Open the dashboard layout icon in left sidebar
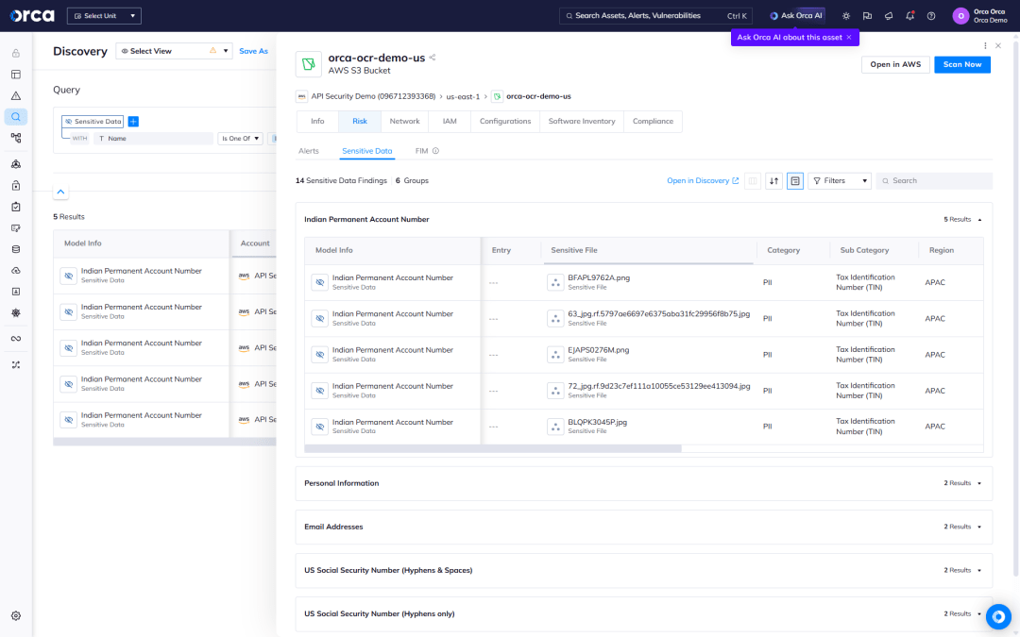The image size is (1020, 637). (x=16, y=75)
